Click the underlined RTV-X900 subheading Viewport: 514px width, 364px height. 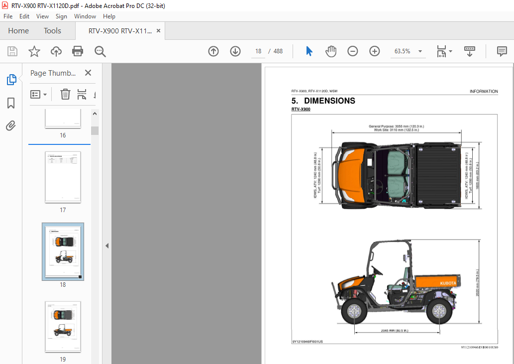click(x=301, y=109)
